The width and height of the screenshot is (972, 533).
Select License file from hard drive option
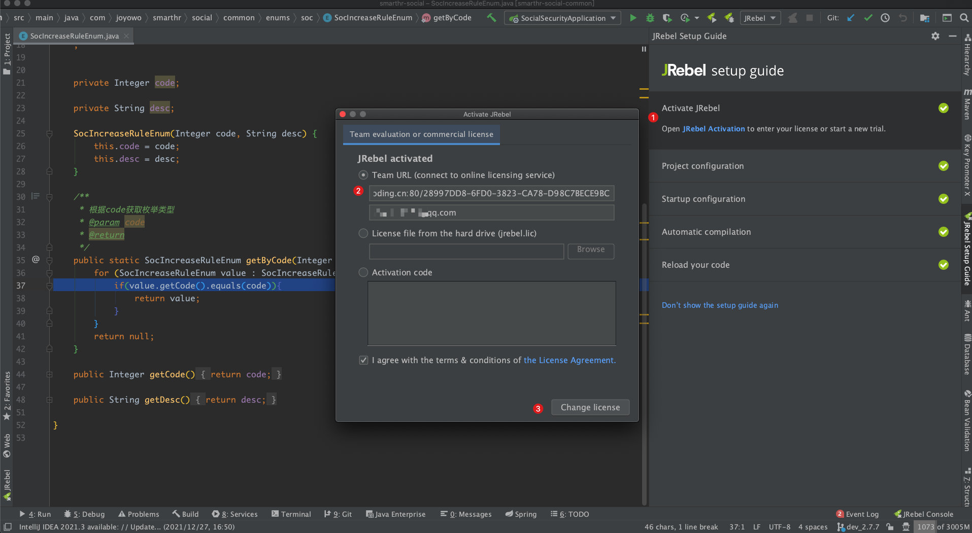coord(363,233)
